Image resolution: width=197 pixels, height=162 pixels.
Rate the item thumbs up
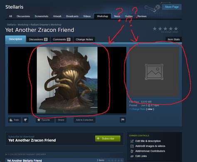15,120
